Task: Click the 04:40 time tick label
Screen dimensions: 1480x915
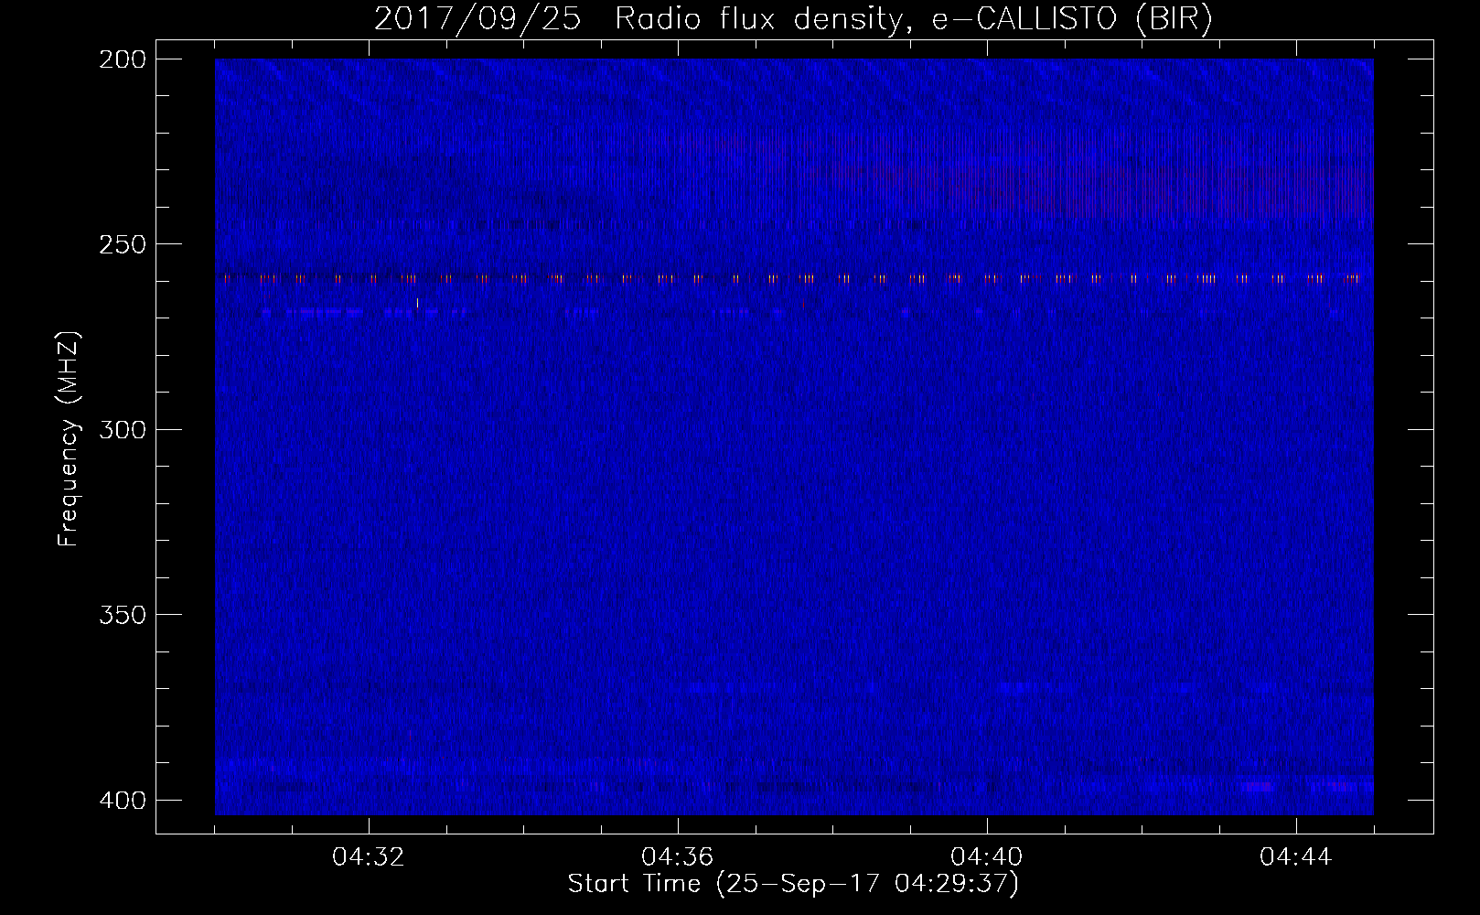Action: [987, 856]
